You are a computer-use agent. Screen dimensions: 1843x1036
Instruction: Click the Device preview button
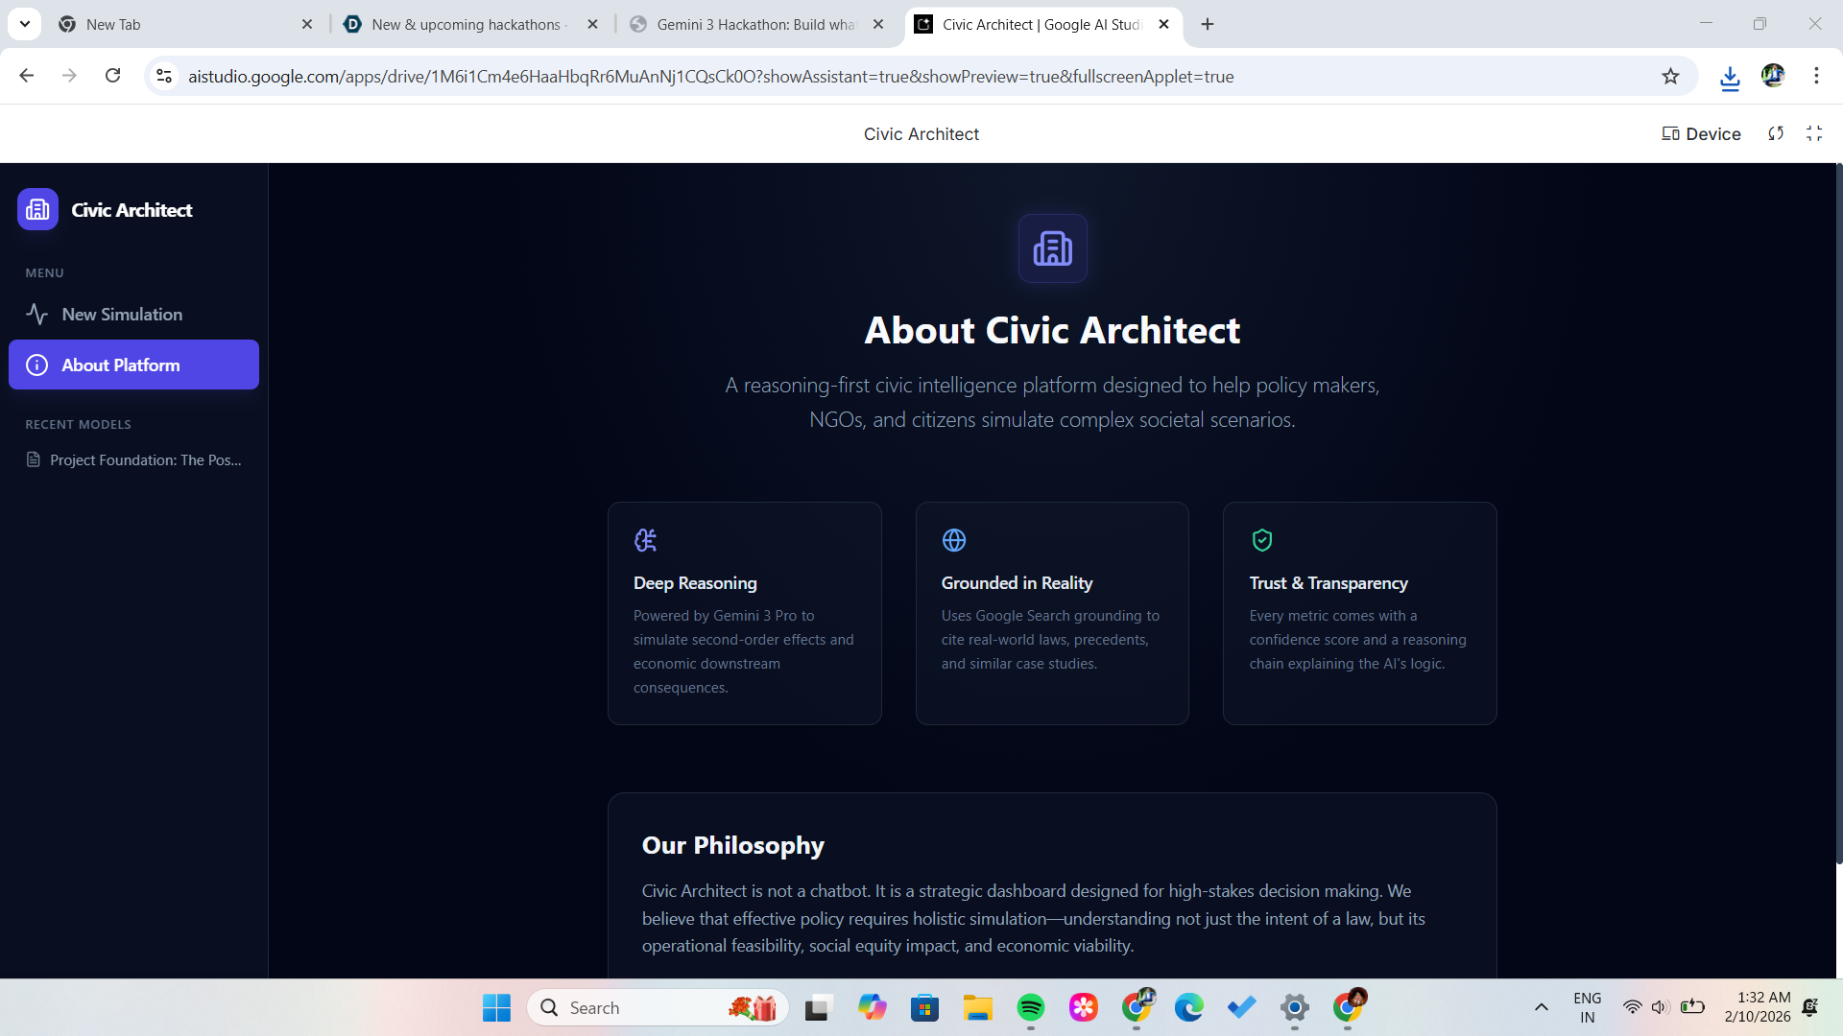(1701, 134)
